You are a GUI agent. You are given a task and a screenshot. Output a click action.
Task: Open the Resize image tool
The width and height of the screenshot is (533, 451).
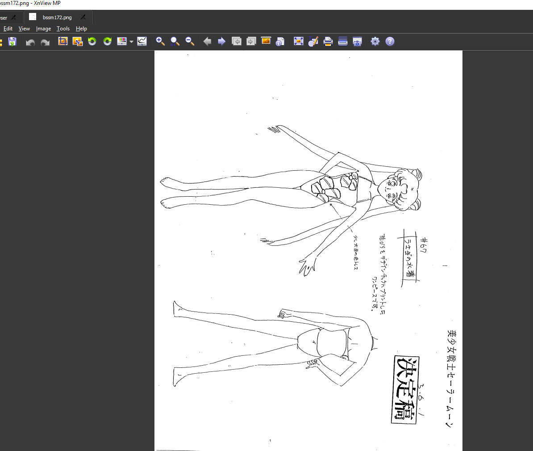(78, 42)
